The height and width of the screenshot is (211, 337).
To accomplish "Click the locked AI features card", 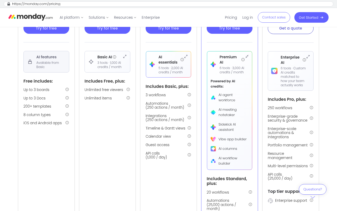I will coord(46,62).
